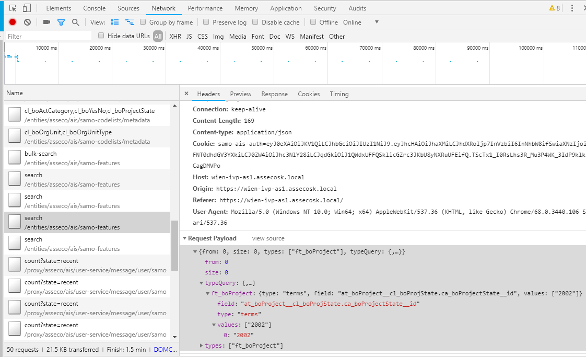Image resolution: width=586 pixels, height=357 pixels.
Task: Click DOMContentLoaded status entry
Action: coord(165,350)
